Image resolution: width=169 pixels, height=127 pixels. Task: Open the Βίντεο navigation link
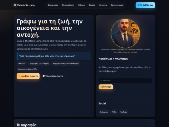[92, 5]
